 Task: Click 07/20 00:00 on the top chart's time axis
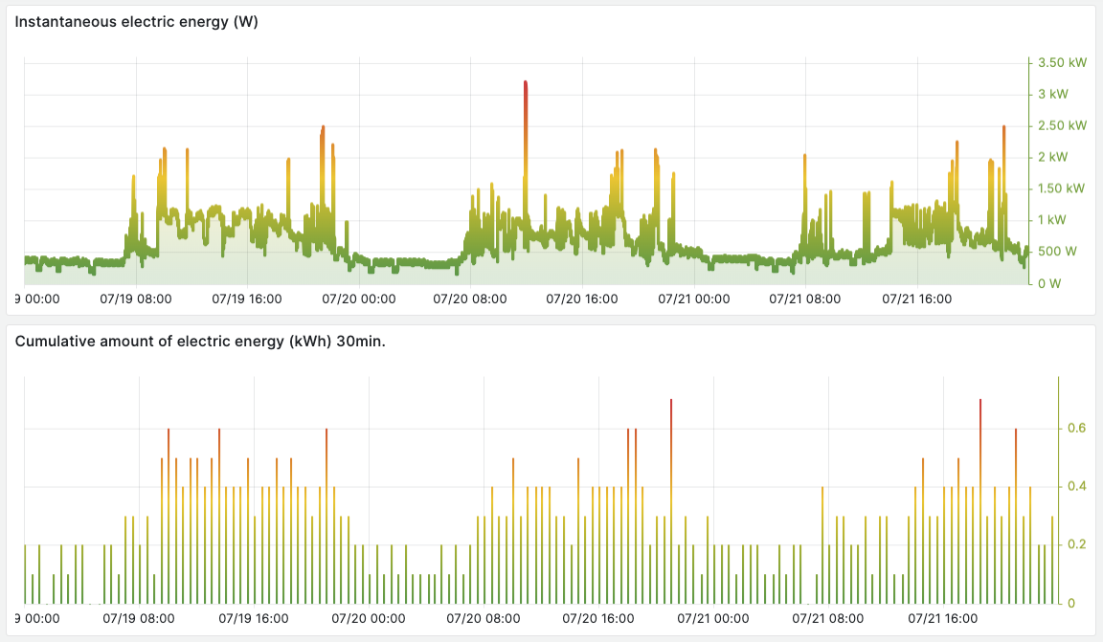[x=359, y=299]
